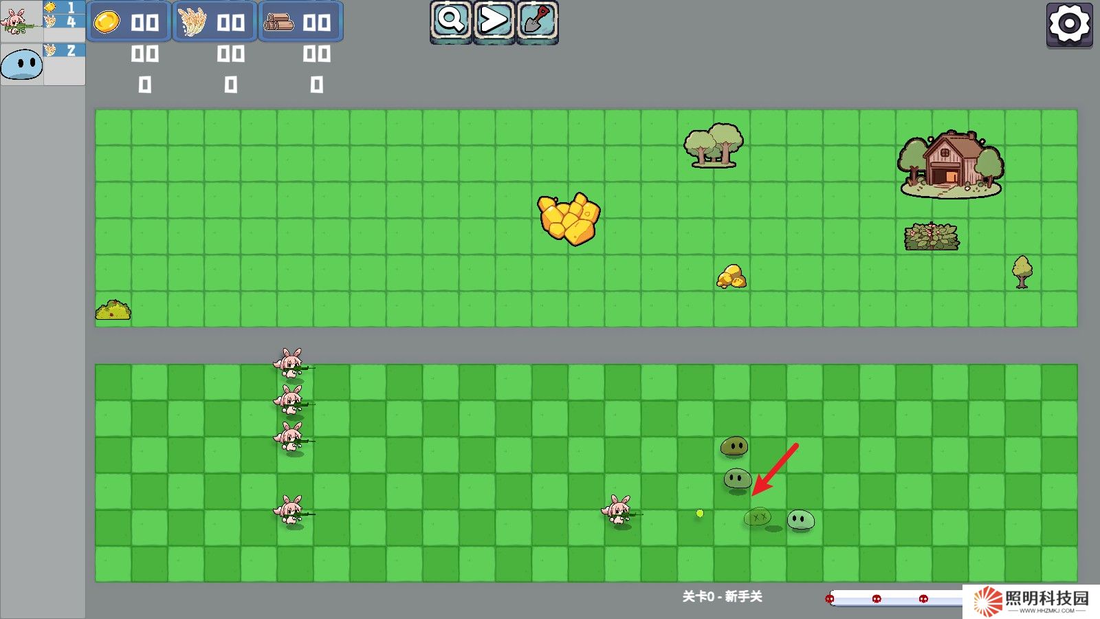Click the magnifying glass inspect button
Image resolution: width=1100 pixels, height=619 pixels.
coord(451,21)
